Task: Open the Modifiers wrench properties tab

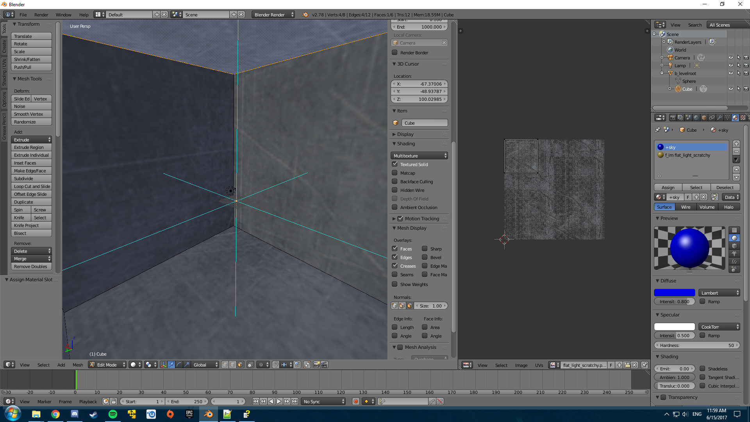Action: 720,118
